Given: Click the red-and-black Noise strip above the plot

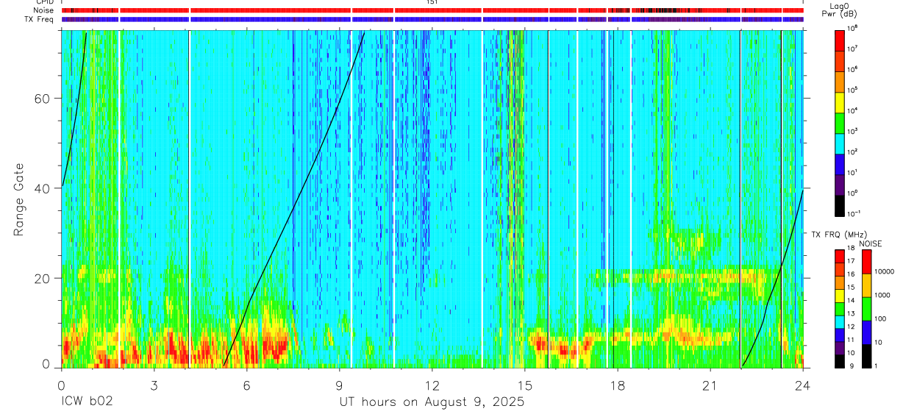Looking at the screenshot, I should (432, 10).
